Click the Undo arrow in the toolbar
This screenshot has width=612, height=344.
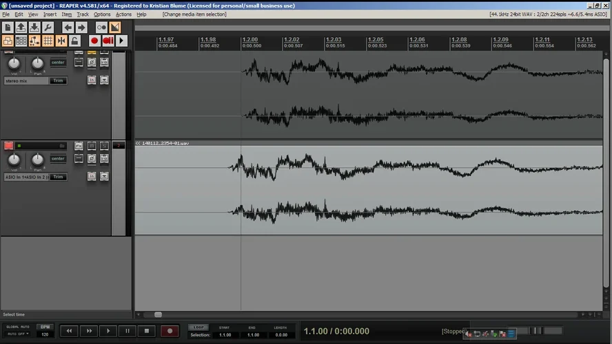[x=68, y=28]
